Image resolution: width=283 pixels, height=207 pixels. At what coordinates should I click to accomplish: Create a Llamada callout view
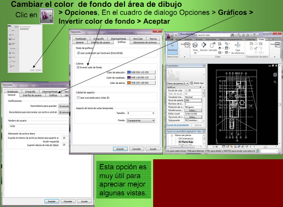[x=213, y=48]
